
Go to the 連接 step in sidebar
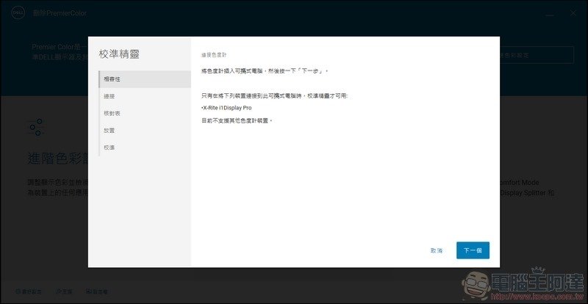(110, 96)
